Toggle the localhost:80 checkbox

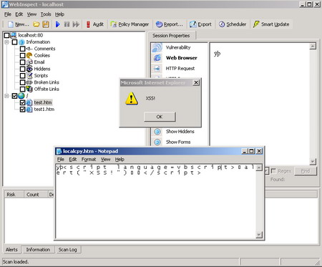click(x=6, y=35)
